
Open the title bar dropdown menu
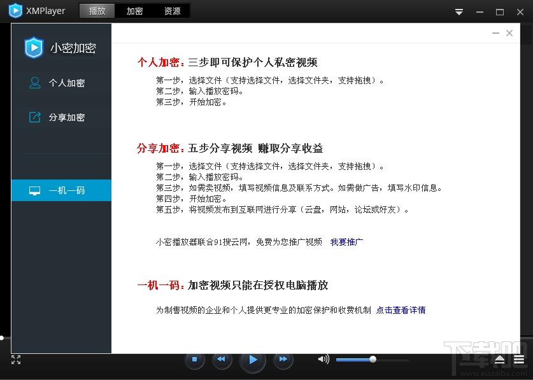click(459, 11)
